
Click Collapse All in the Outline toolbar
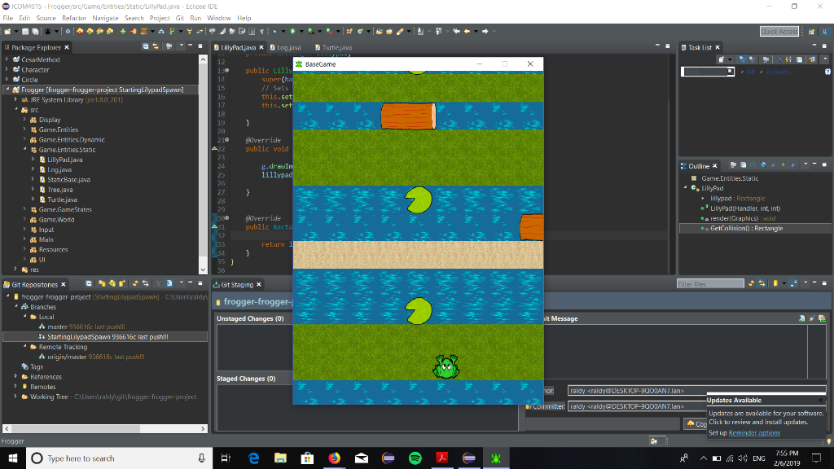click(743, 165)
